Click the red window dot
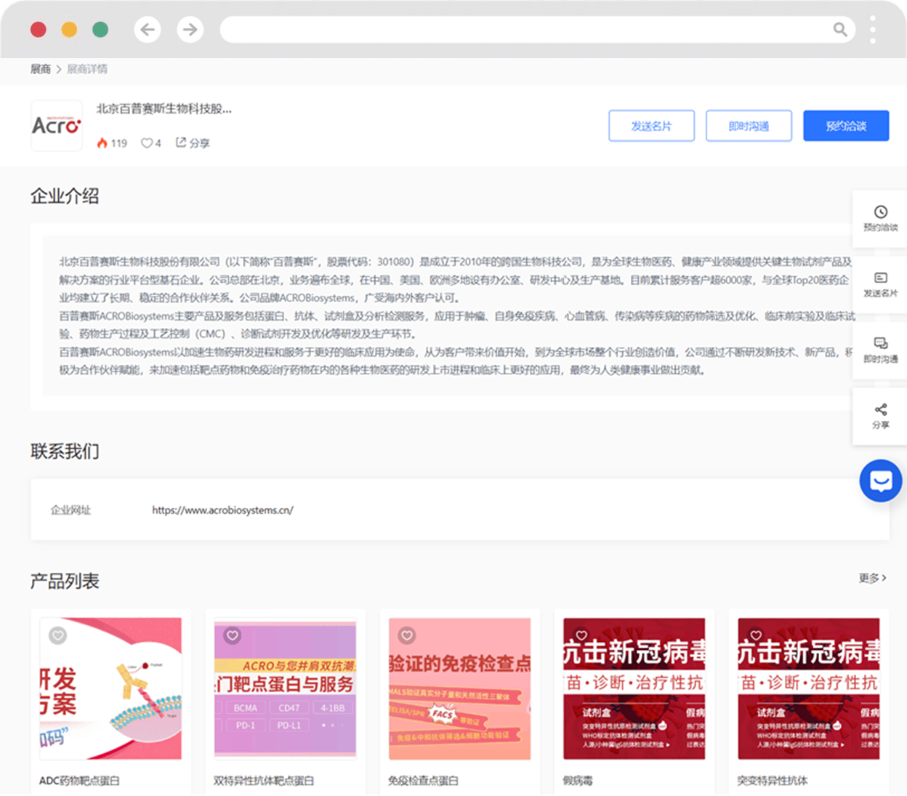 point(39,30)
